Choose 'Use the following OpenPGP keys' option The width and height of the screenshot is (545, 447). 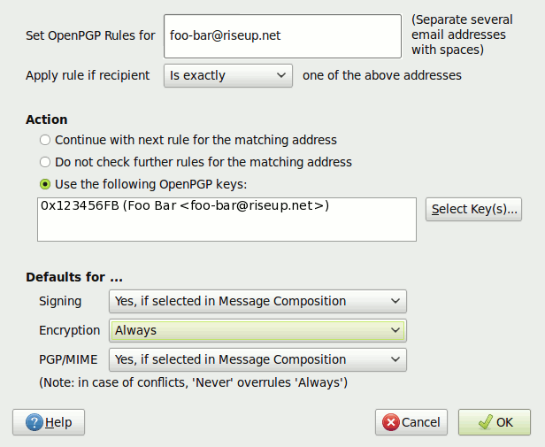point(45,184)
